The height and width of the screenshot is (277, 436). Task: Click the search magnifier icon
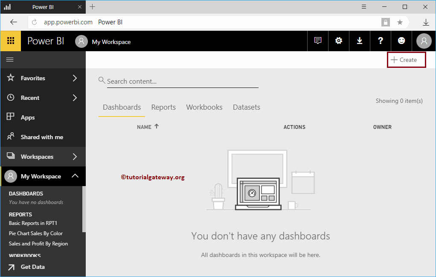(x=102, y=80)
